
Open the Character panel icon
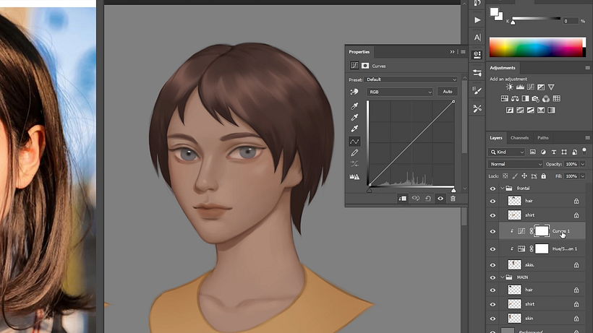[477, 38]
